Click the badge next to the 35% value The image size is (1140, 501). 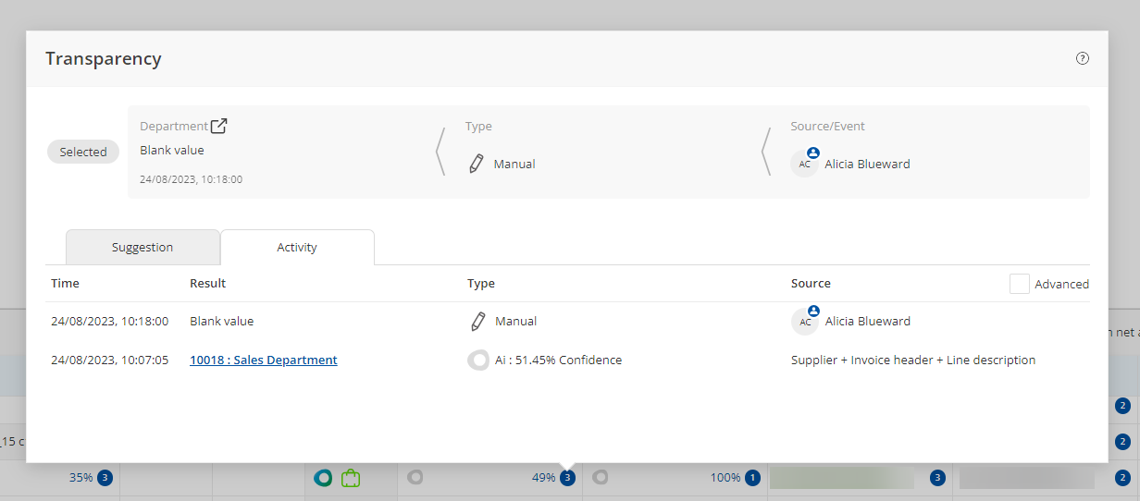[x=105, y=478]
